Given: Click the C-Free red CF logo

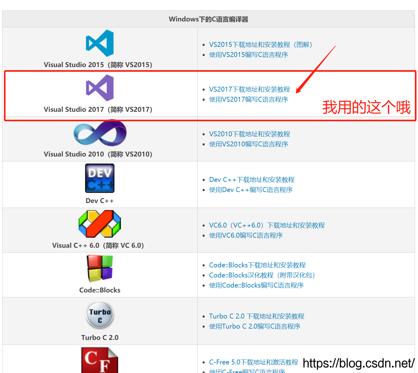Looking at the screenshot, I should click(x=100, y=360).
